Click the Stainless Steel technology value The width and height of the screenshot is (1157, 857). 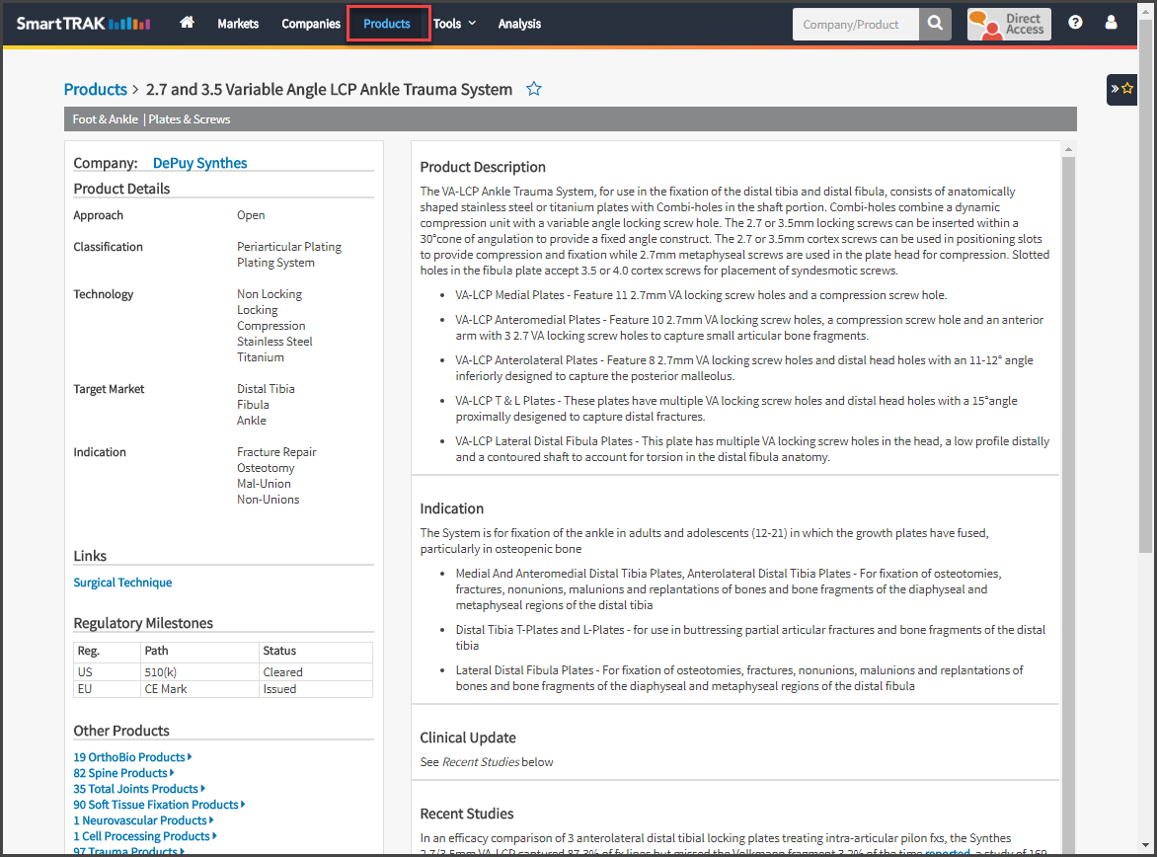(x=274, y=341)
